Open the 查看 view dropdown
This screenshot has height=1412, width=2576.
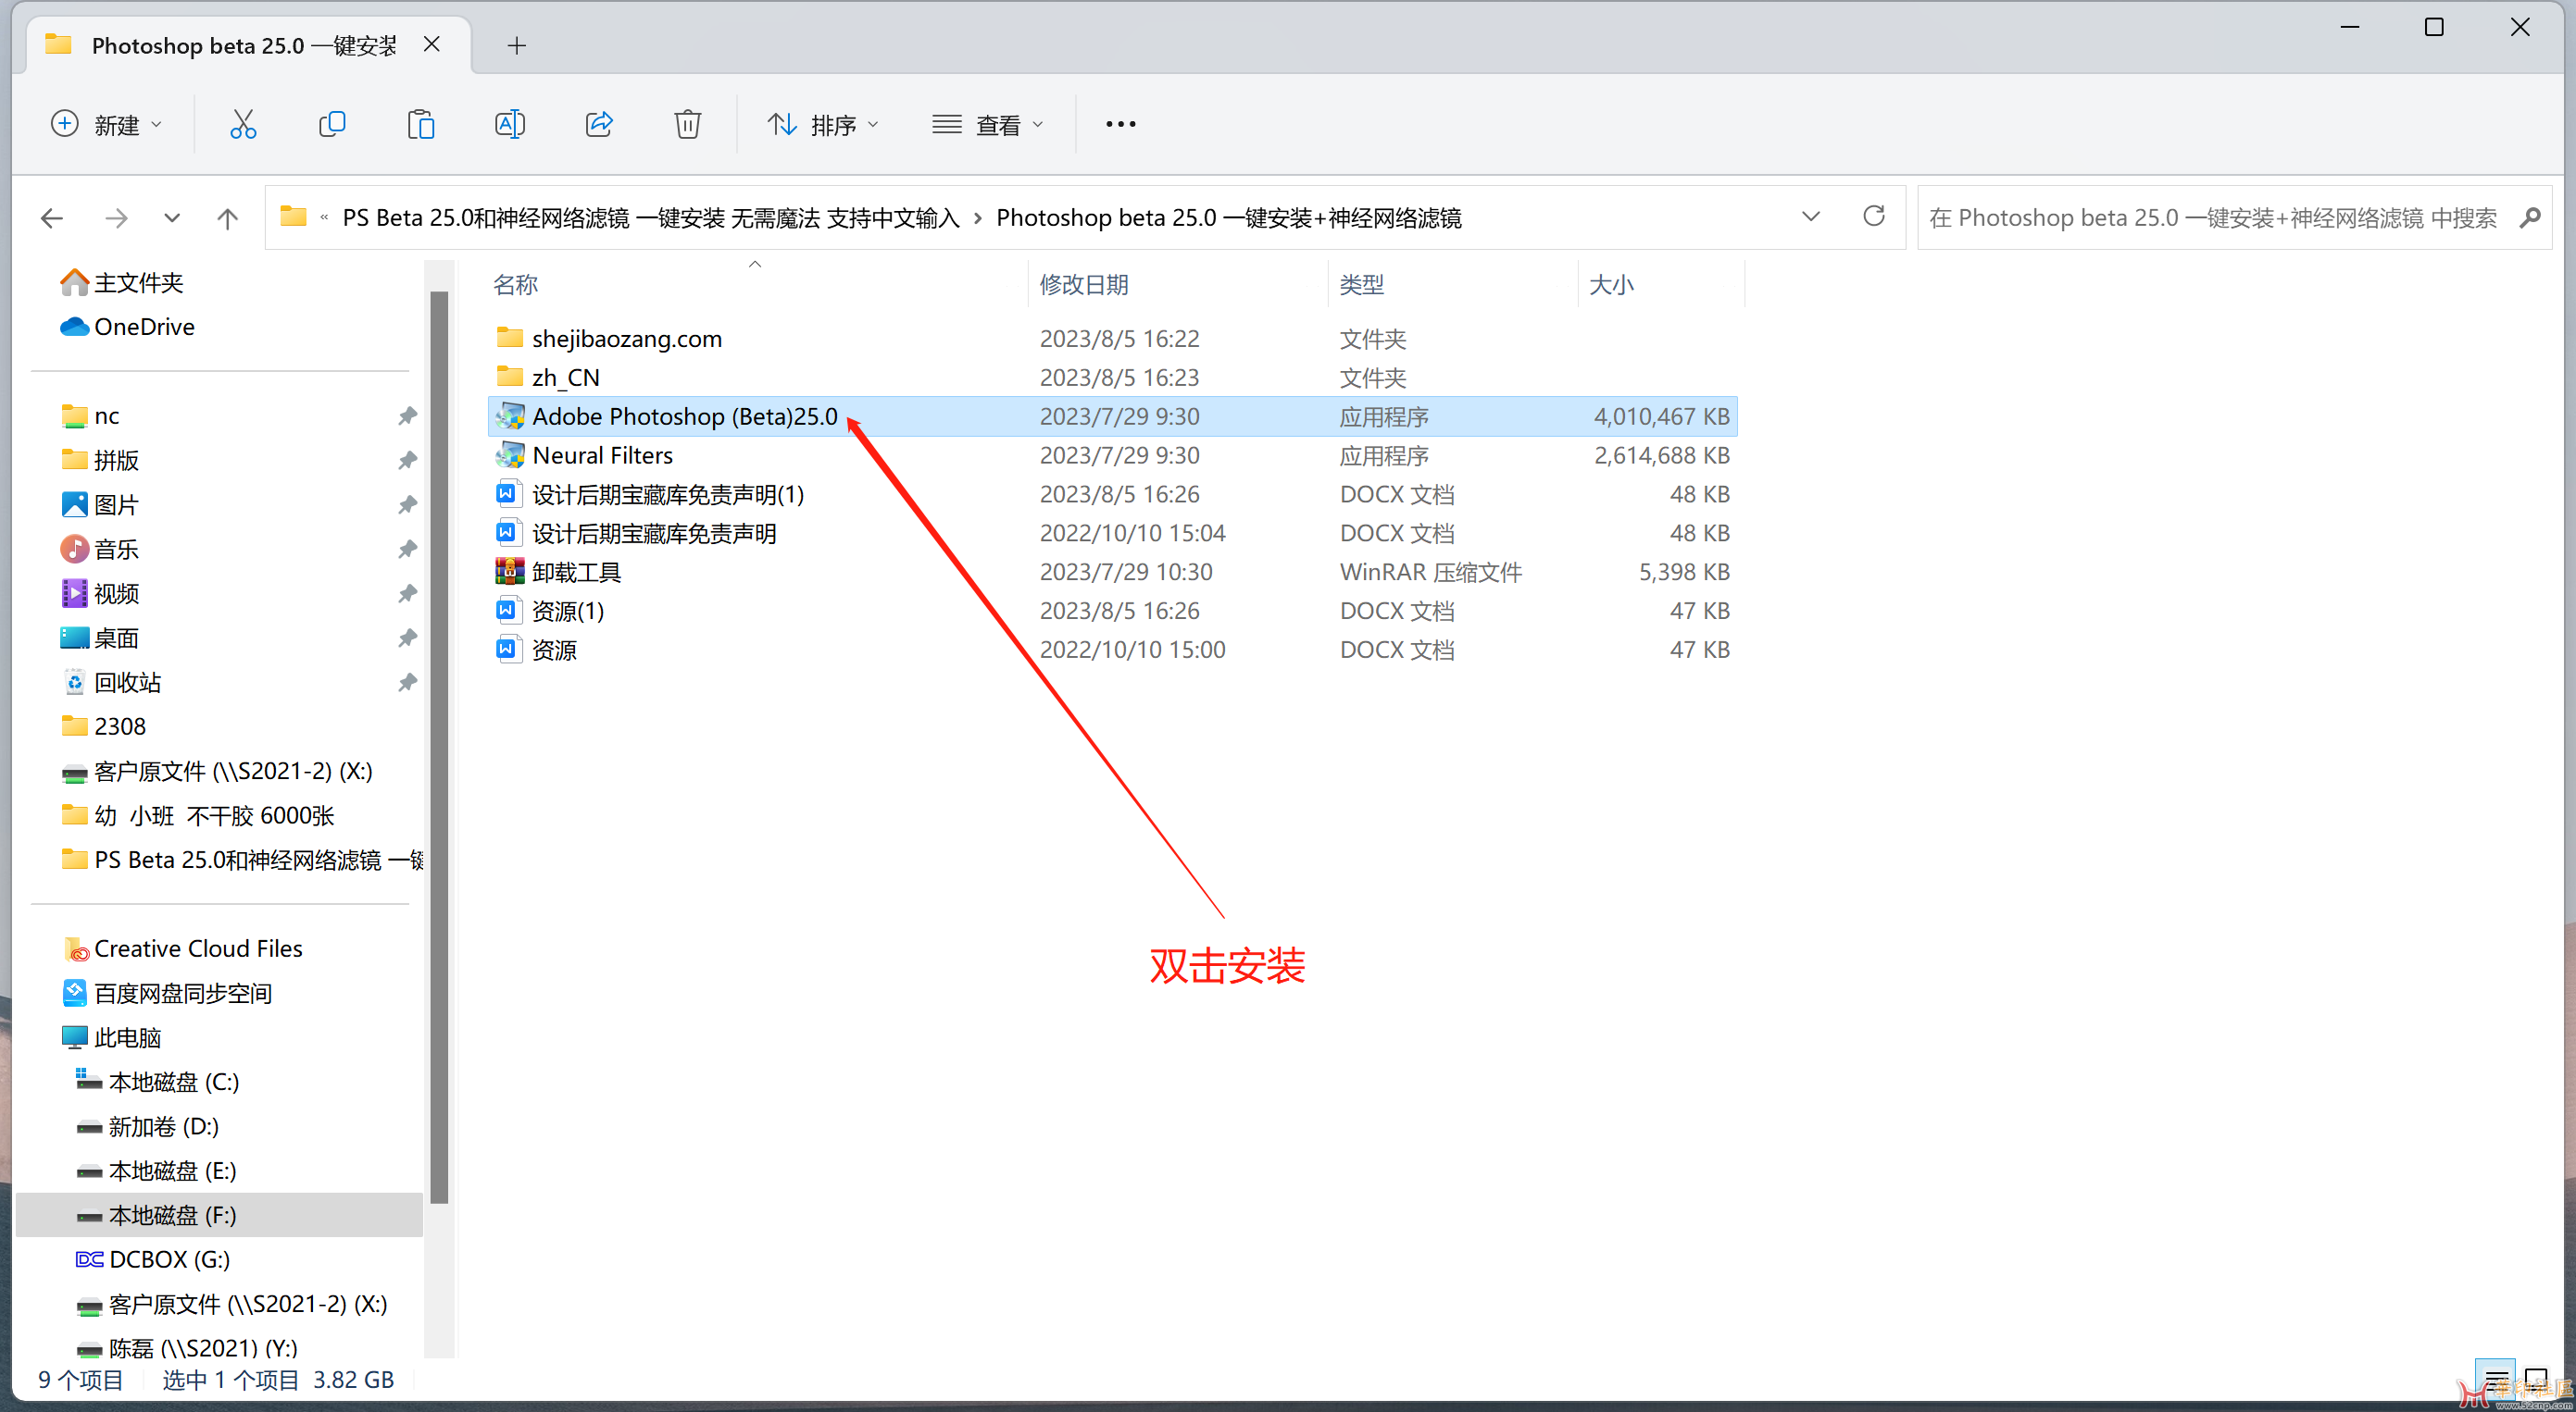[x=989, y=124]
